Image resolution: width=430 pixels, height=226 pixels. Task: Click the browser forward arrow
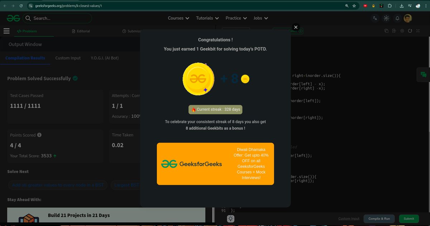pyautogui.click(x=13, y=6)
